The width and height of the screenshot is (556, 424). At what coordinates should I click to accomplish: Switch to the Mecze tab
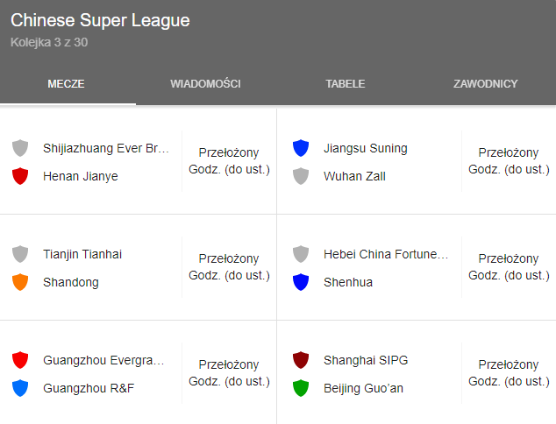pyautogui.click(x=66, y=84)
